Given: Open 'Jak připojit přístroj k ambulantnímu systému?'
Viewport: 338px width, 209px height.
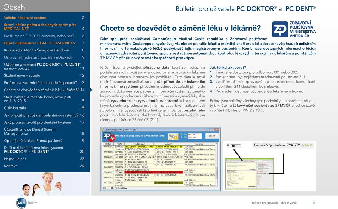Looking at the screenshot, I should 44,115.
